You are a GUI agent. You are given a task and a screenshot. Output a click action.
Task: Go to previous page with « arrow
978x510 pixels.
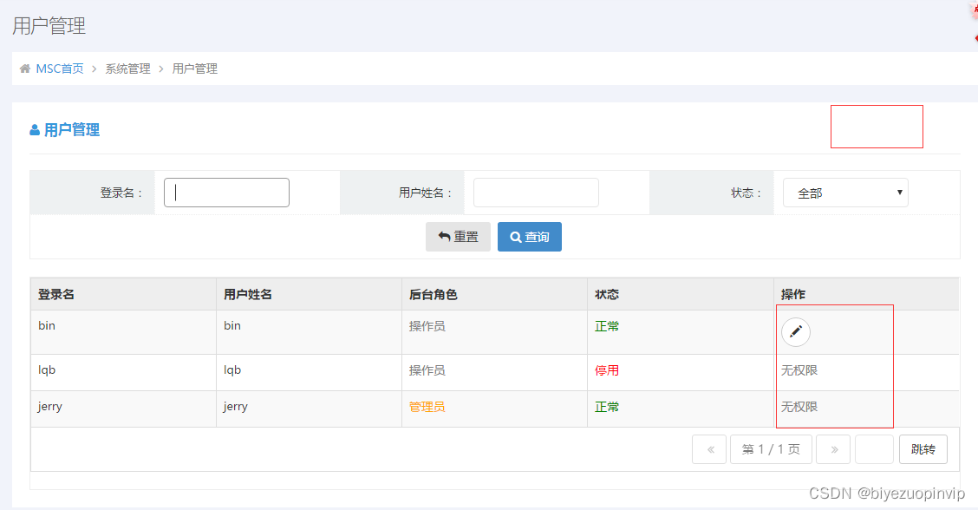[x=709, y=449]
